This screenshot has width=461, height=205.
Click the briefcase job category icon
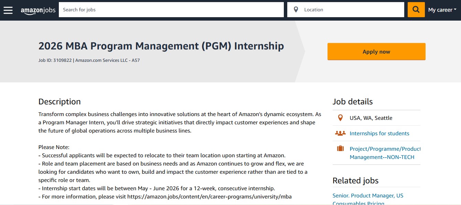coord(340,149)
